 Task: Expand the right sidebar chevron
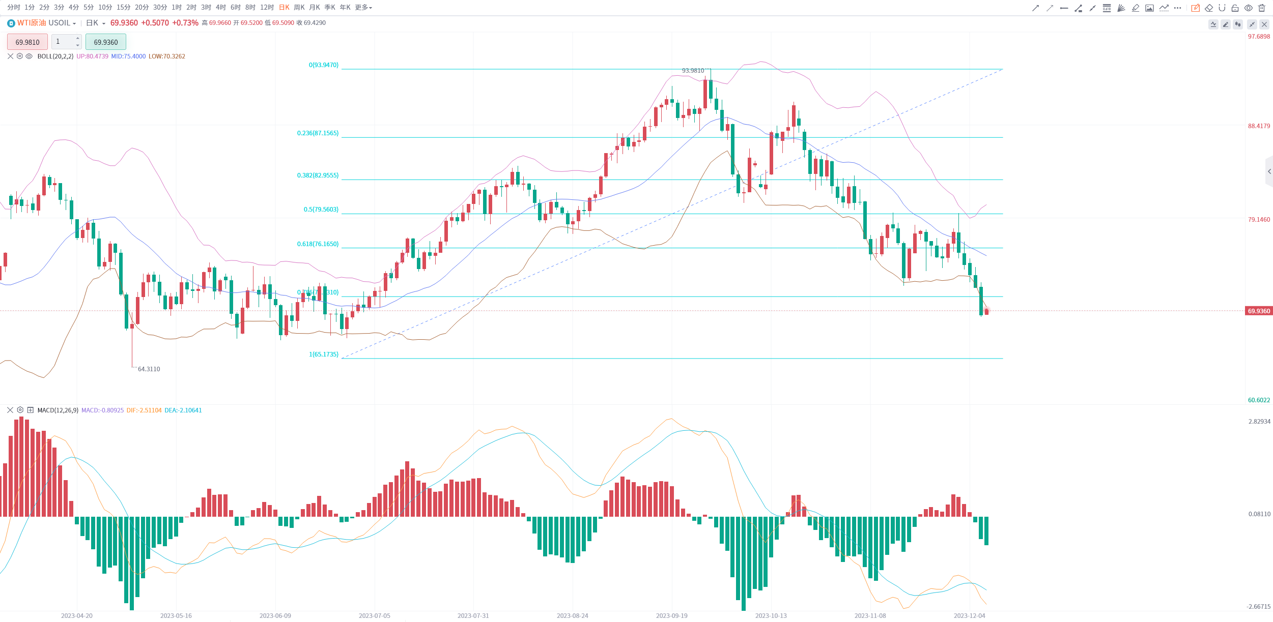click(x=1269, y=172)
